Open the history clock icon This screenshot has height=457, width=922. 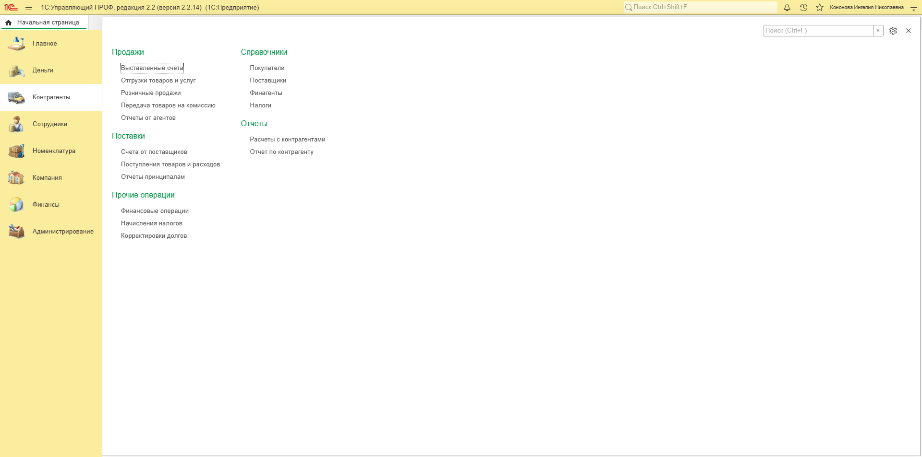[803, 7]
